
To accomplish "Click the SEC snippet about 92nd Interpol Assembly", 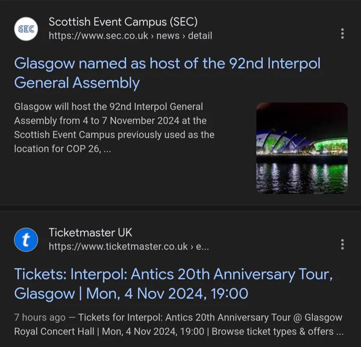I will [x=114, y=128].
